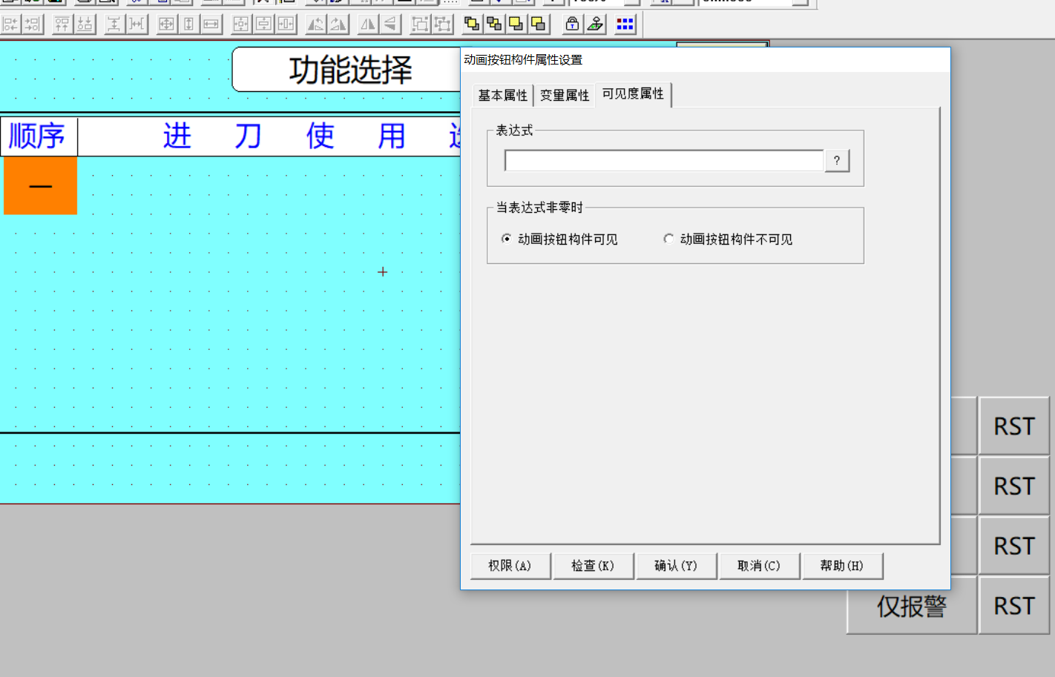This screenshot has height=677, width=1055.
Task: Click the blue dots grid icon
Action: click(x=625, y=24)
